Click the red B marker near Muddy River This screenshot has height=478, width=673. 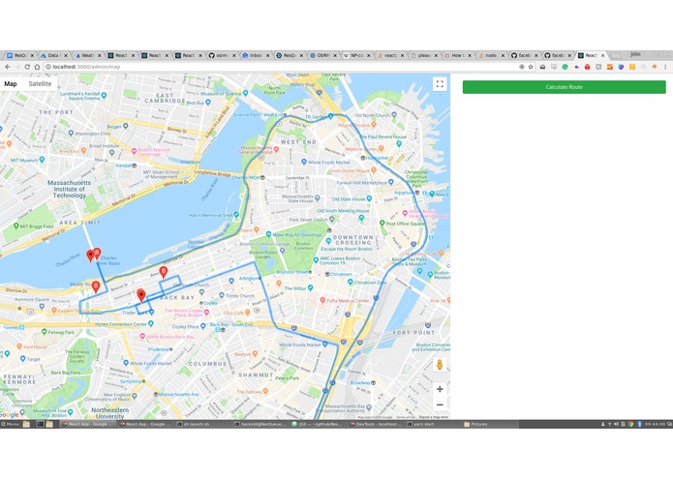[96, 286]
